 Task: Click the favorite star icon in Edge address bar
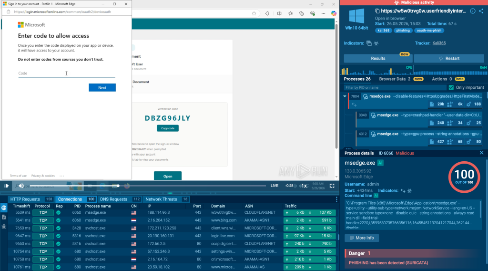click(x=254, y=13)
